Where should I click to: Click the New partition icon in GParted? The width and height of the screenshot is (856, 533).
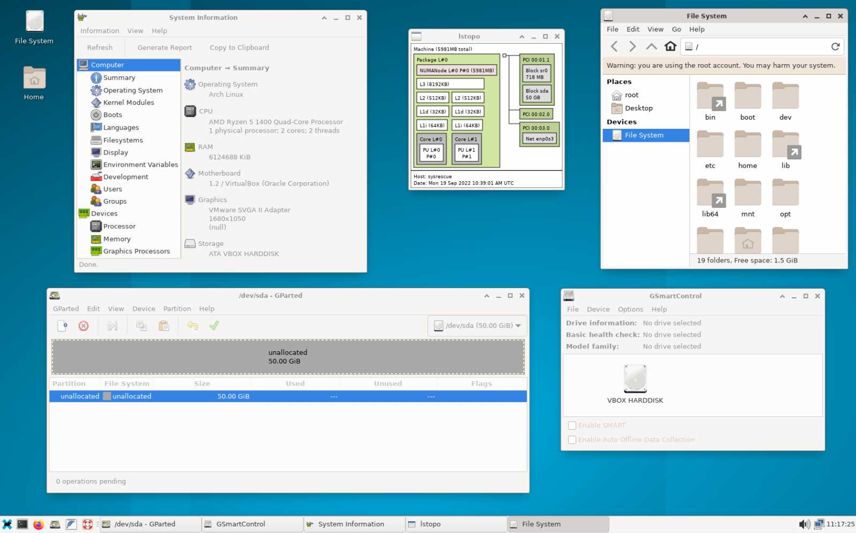pos(62,326)
